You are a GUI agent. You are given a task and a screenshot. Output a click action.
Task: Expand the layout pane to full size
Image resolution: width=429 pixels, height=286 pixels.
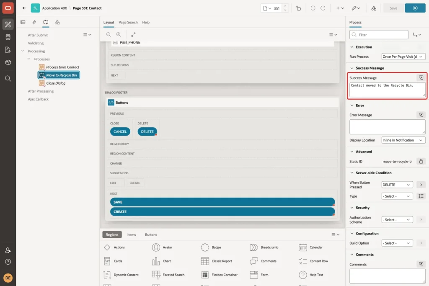tap(133, 34)
